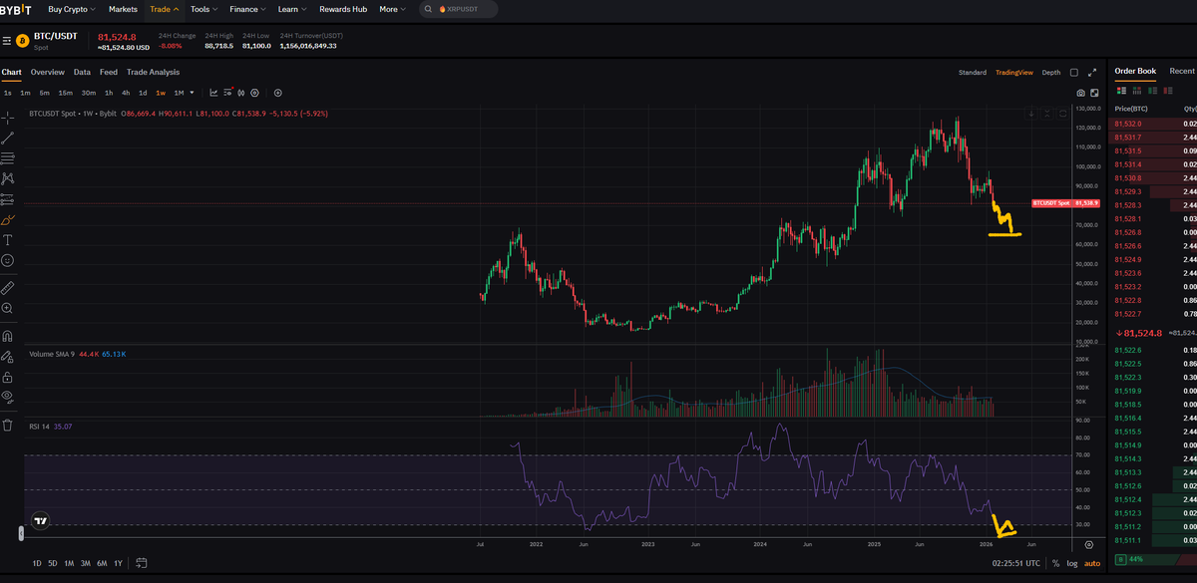Set timeframe to 4h
1197x583 pixels.
click(126, 93)
